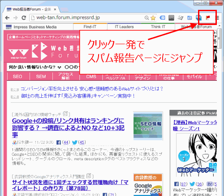Open the Facebook share count (44) link

pyautogui.click(x=66, y=142)
